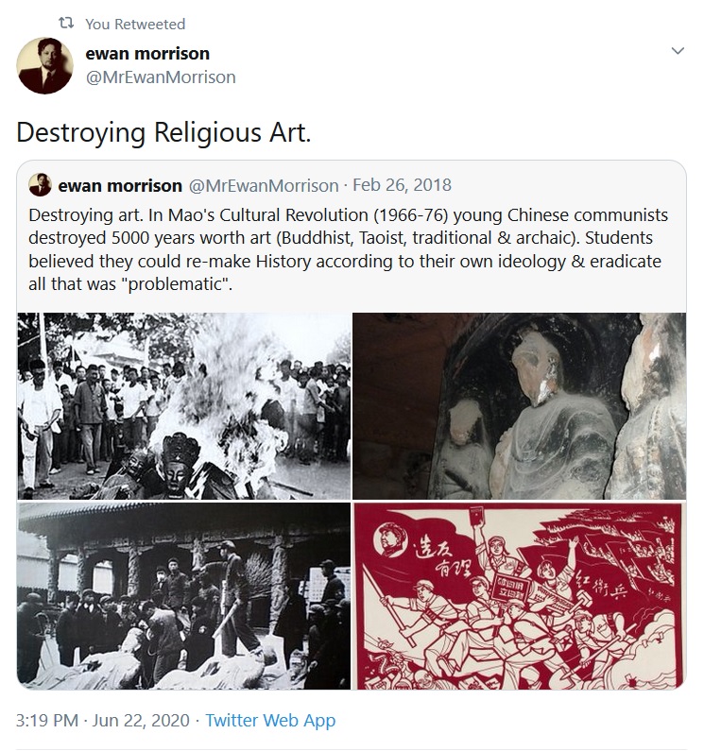View the burning statue crowd photo
This screenshot has width=704, height=751.
(184, 406)
